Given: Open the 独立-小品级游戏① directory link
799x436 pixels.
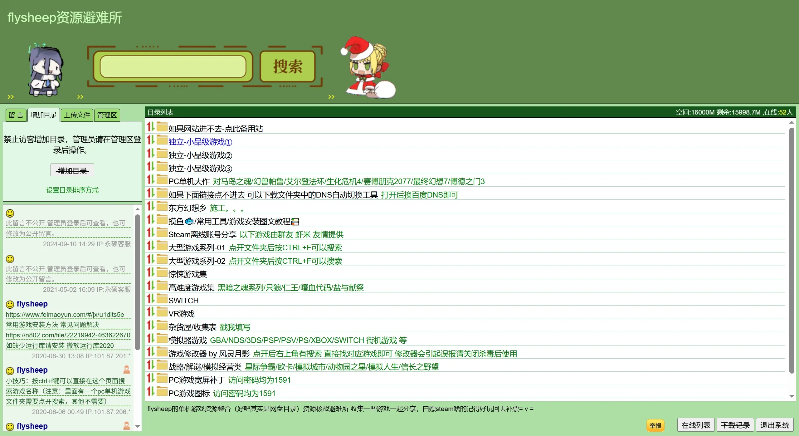Looking at the screenshot, I should (200, 142).
